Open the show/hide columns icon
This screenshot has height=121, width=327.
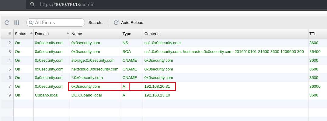click(x=17, y=22)
